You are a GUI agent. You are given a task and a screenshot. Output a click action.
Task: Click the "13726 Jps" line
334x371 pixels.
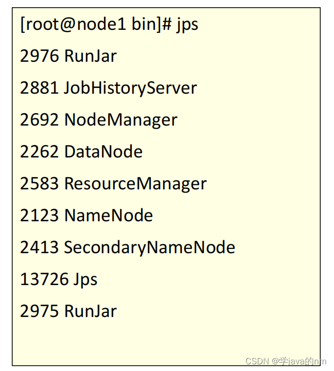click(59, 280)
